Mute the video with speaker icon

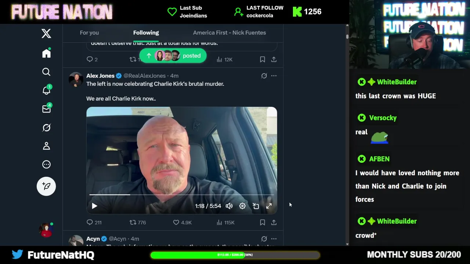point(229,206)
